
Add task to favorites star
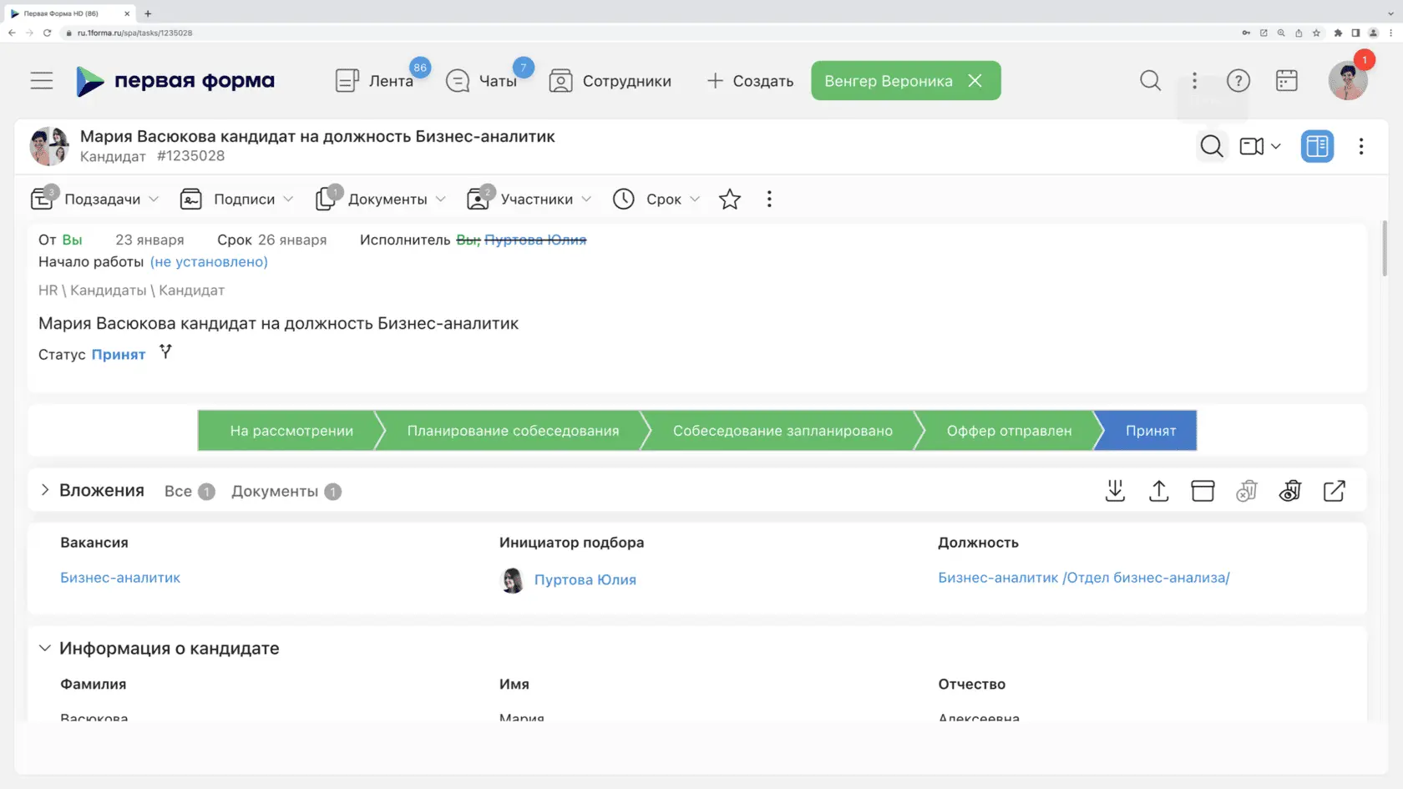coord(729,199)
